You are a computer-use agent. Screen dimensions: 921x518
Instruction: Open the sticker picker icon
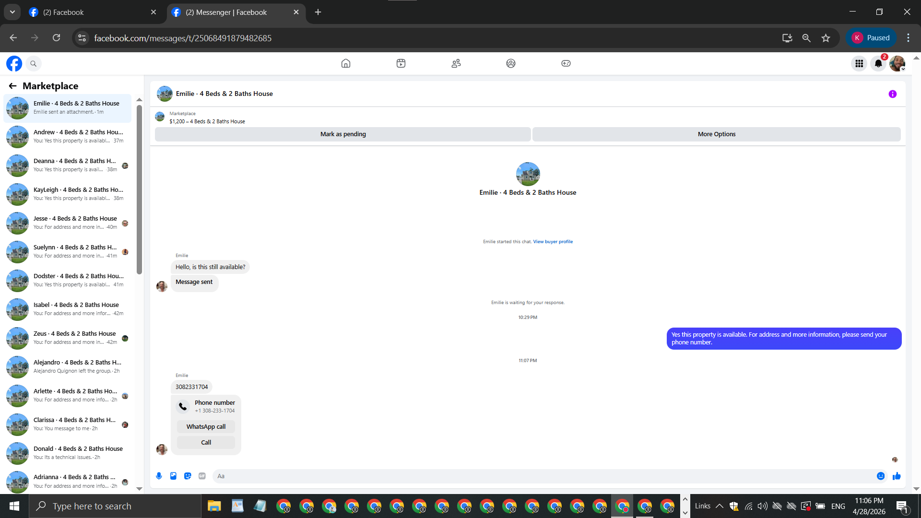[188, 476]
